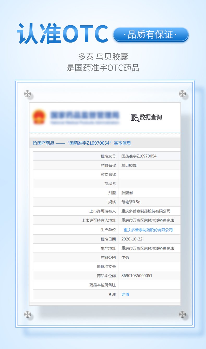
Task: Click the 批准文号 row label
Action: tap(108, 156)
